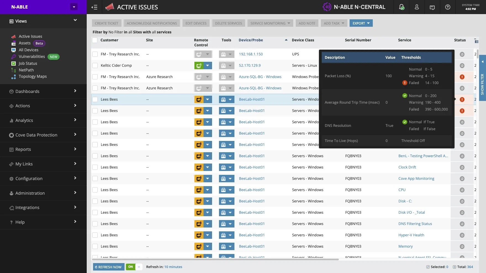Viewport: 486px width, 273px height.
Task: Sort by the Device/Probe column header
Action: pyautogui.click(x=251, y=40)
